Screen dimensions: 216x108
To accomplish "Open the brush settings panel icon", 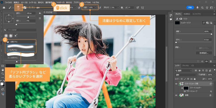I will coord(25,8).
